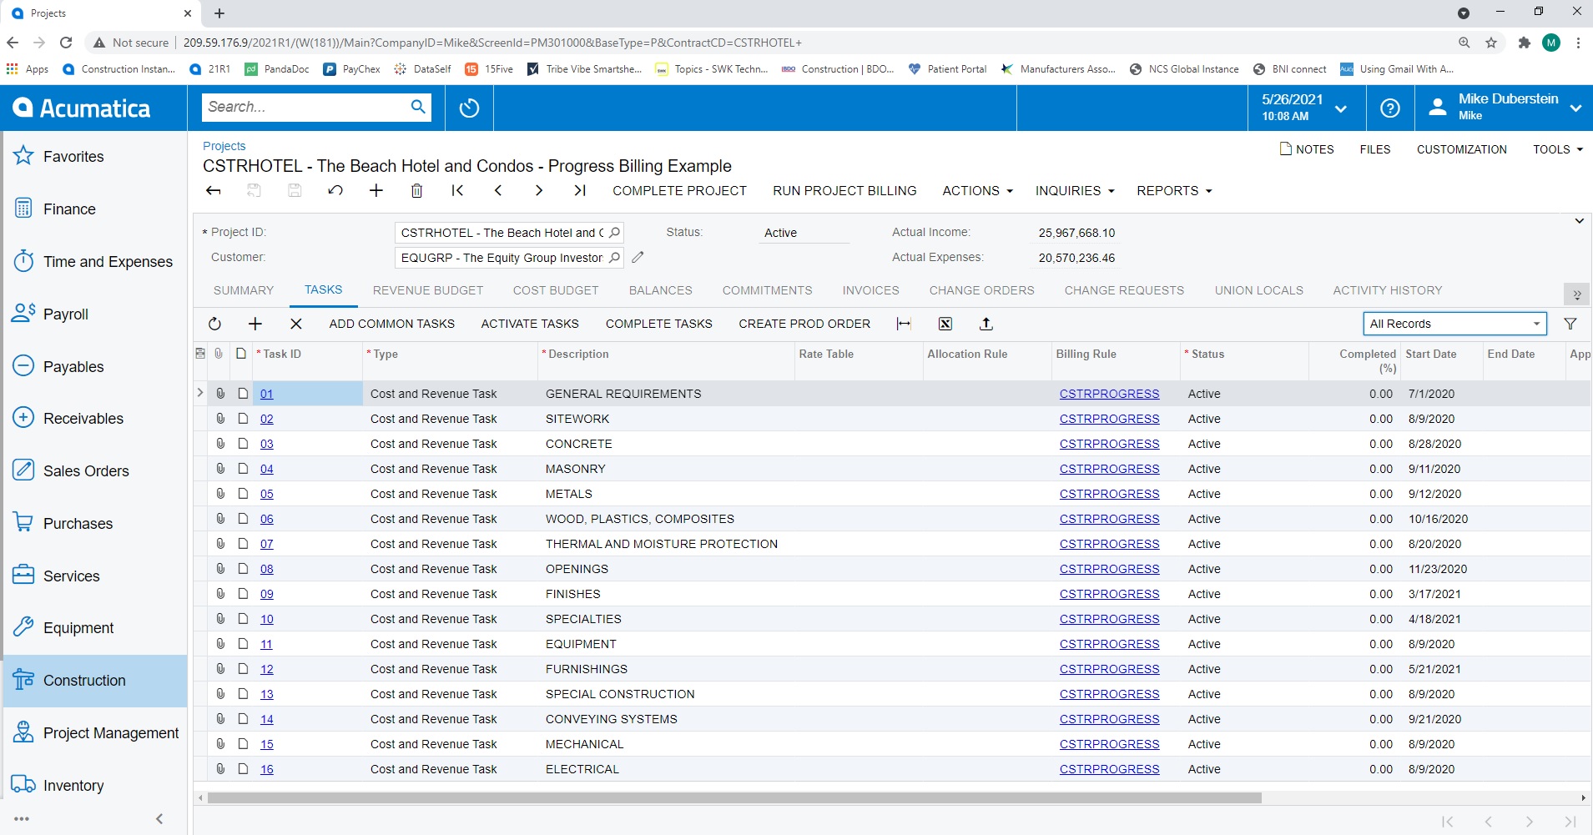
Task: Toggle notes icon for task 02 row
Action: (243, 419)
